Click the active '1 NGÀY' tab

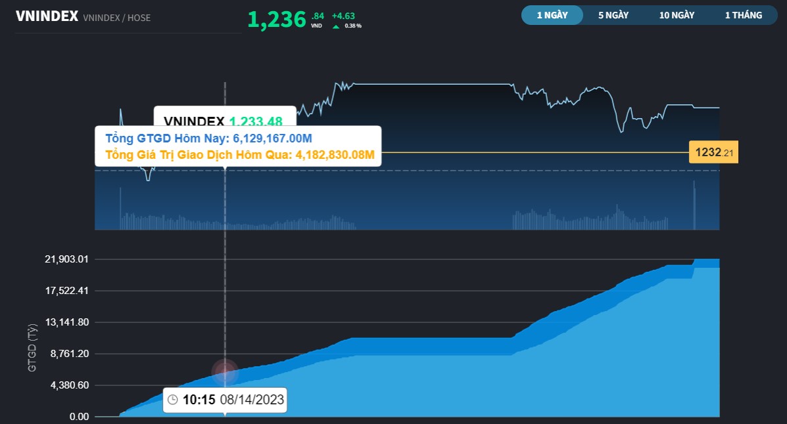click(552, 14)
